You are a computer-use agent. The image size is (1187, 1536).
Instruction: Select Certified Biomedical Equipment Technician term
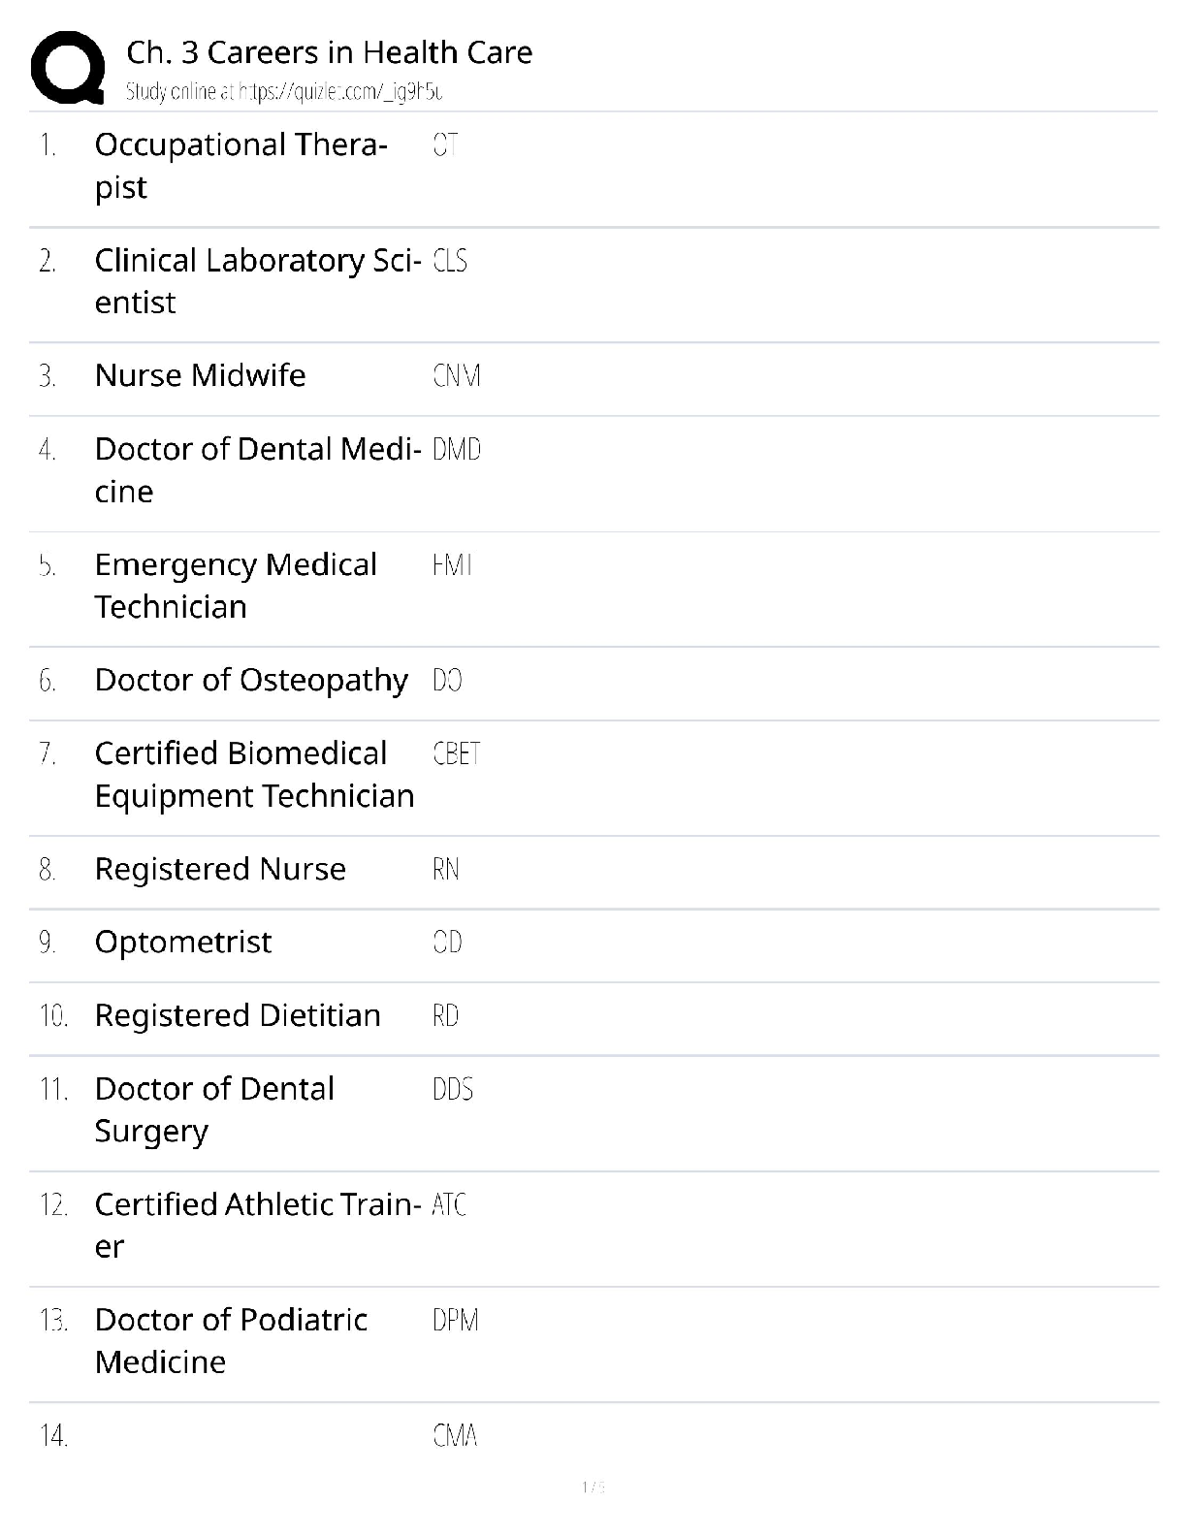[x=254, y=775]
